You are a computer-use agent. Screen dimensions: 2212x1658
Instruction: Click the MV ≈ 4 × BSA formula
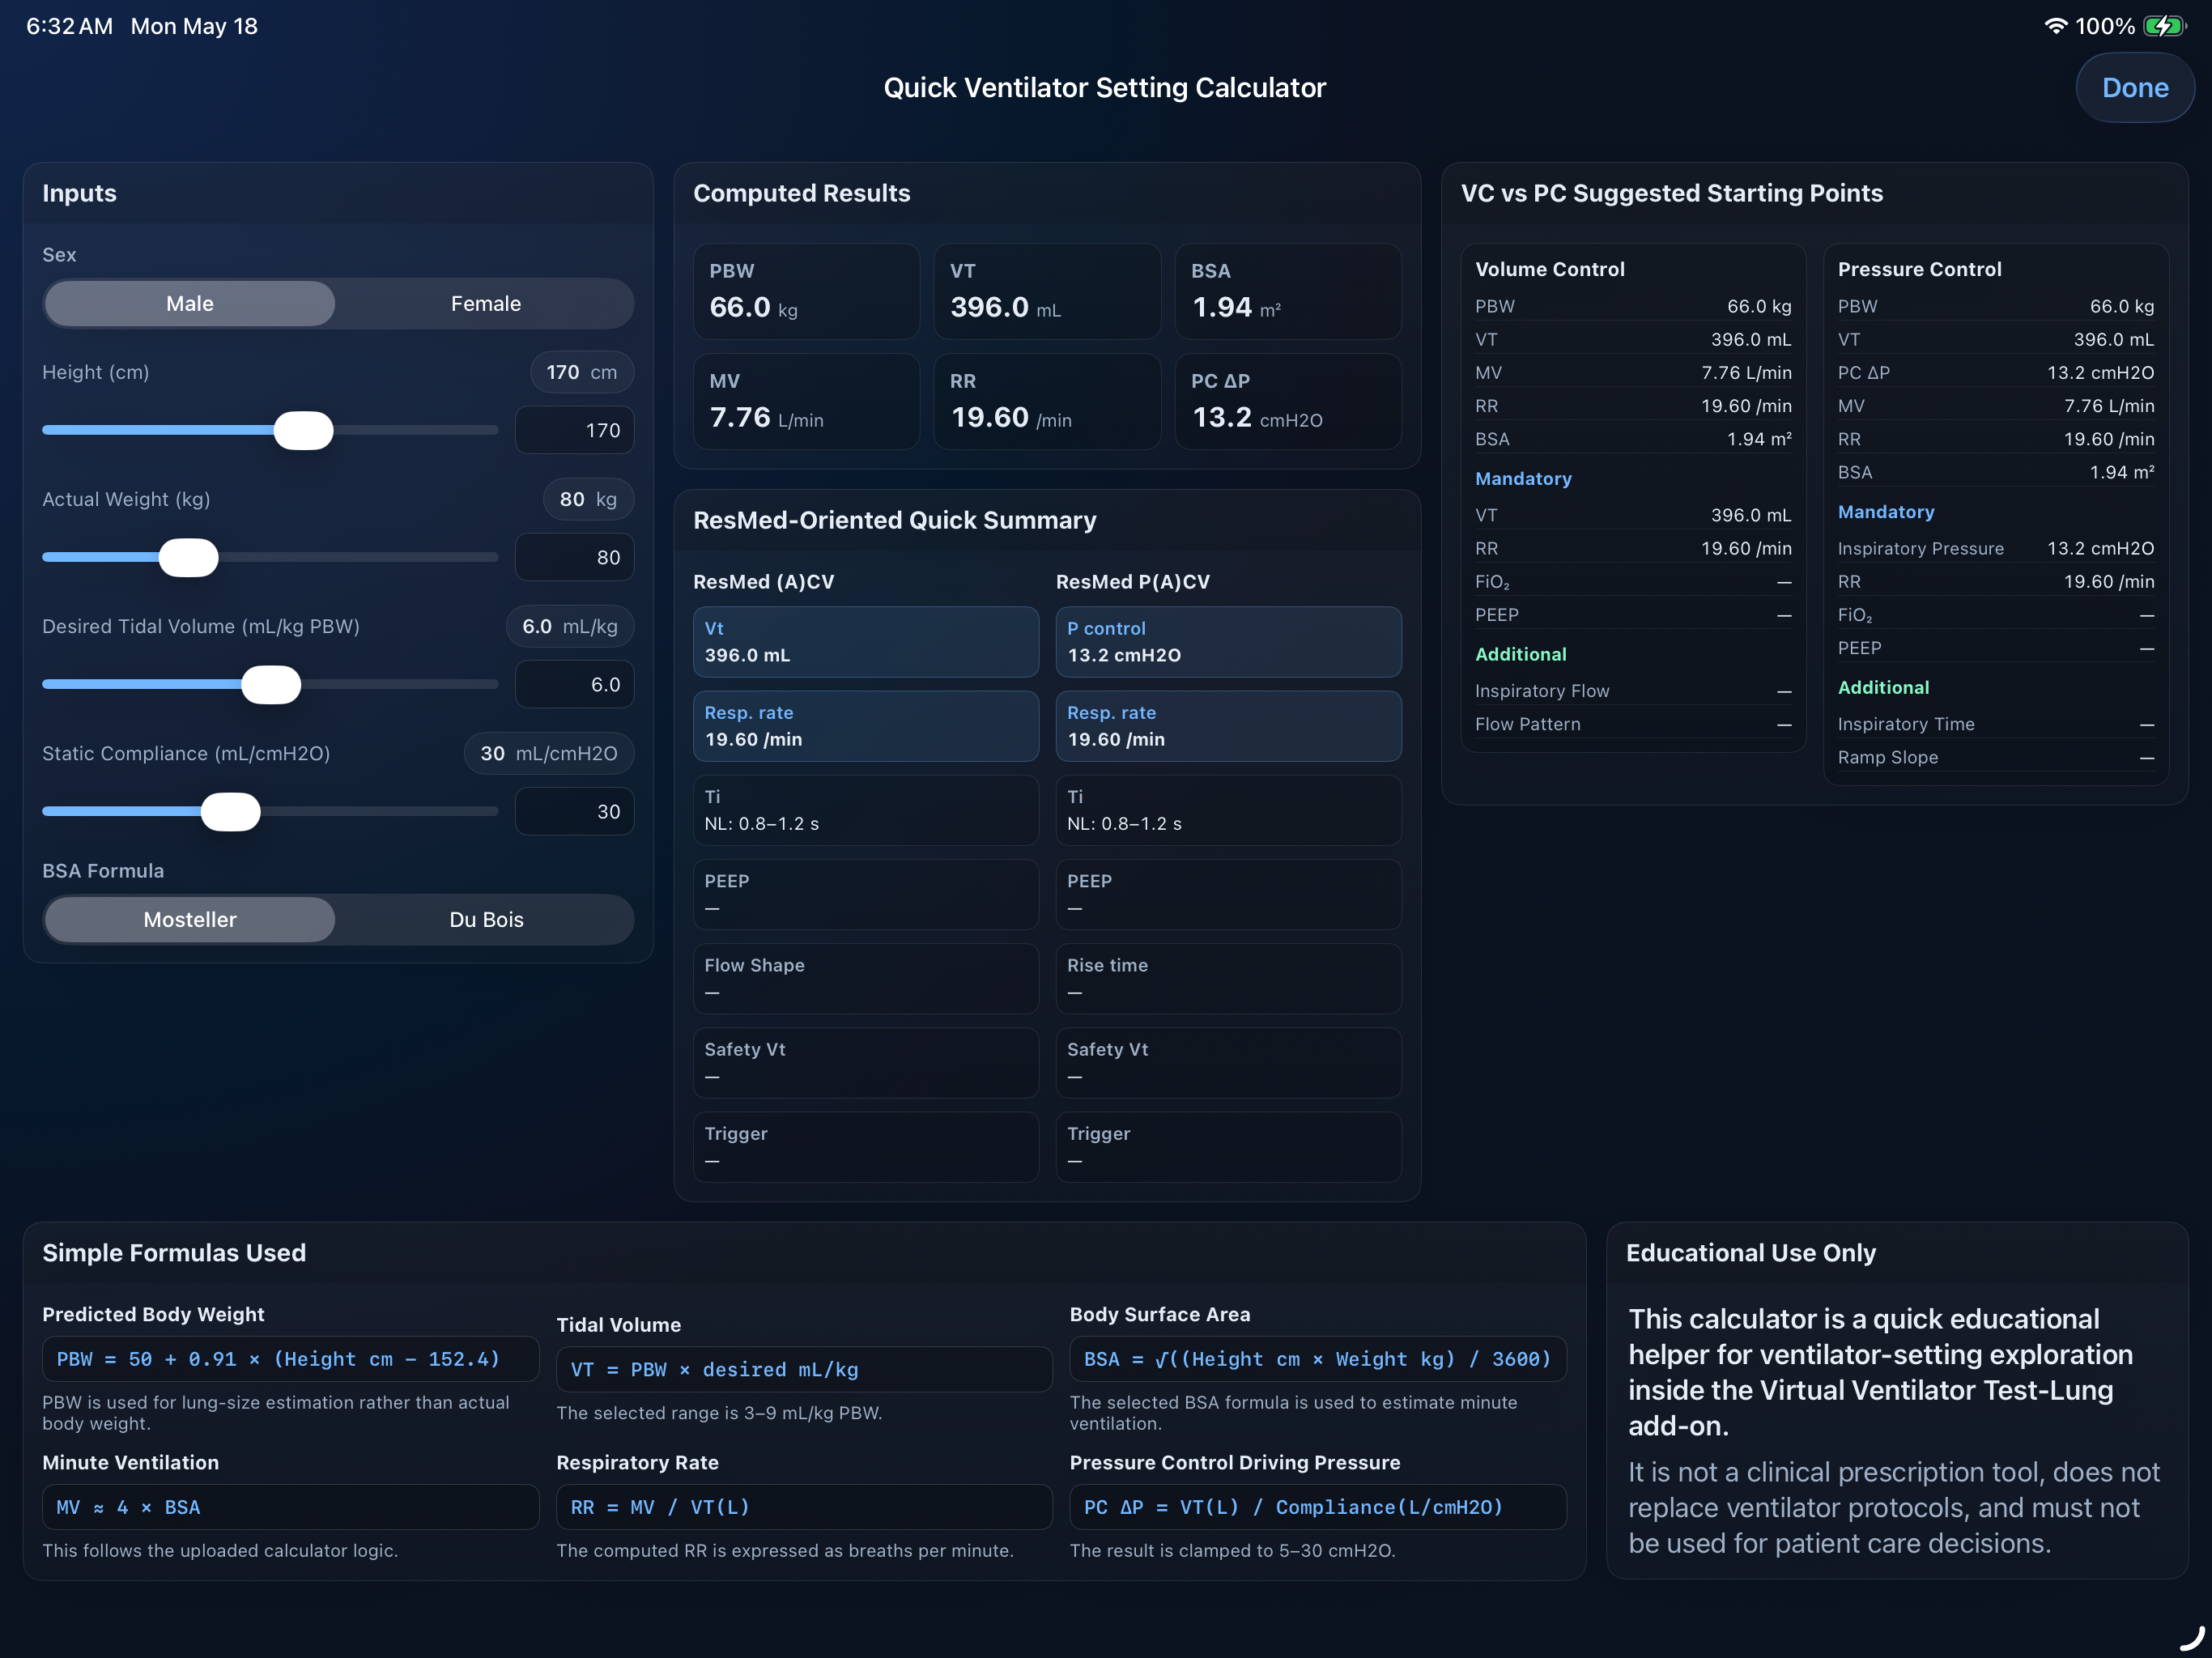click(290, 1507)
